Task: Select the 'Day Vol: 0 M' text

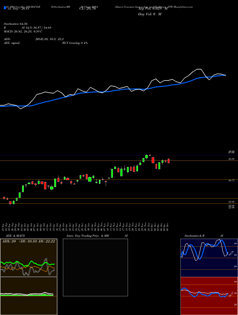Action: click(x=149, y=14)
